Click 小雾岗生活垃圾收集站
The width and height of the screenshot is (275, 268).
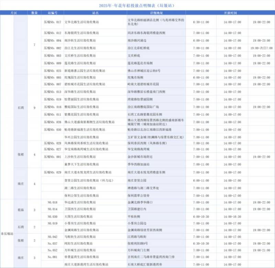click(80, 223)
